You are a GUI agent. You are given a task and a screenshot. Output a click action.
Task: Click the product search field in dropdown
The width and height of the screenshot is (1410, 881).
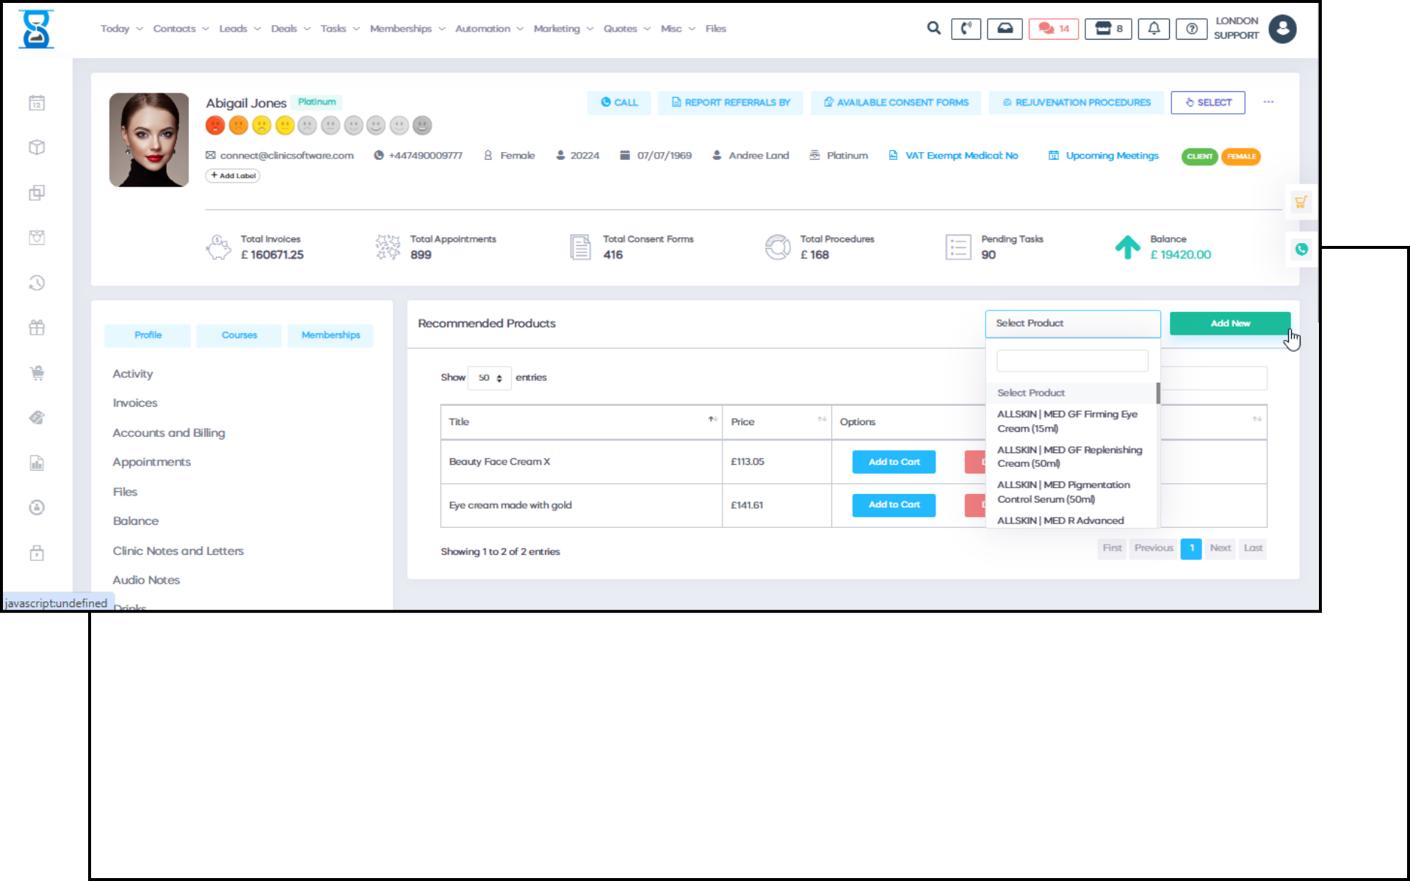tap(1071, 360)
